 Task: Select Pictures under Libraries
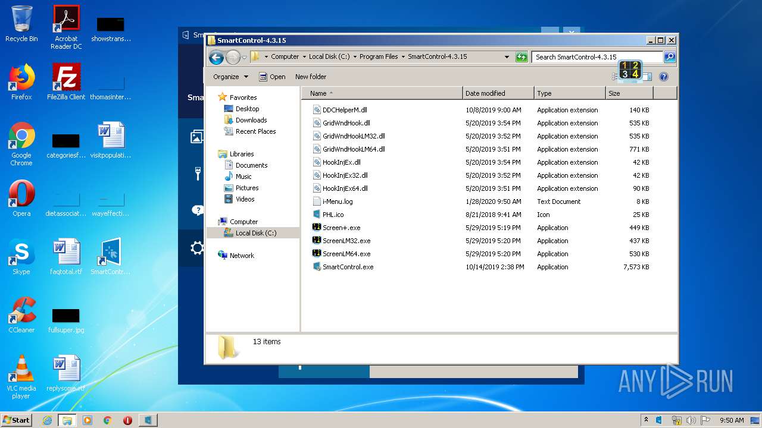(246, 188)
